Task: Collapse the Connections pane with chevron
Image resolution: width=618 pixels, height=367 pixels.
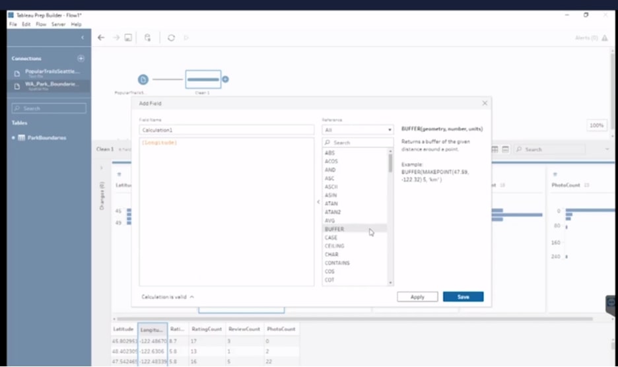Action: pyautogui.click(x=83, y=38)
